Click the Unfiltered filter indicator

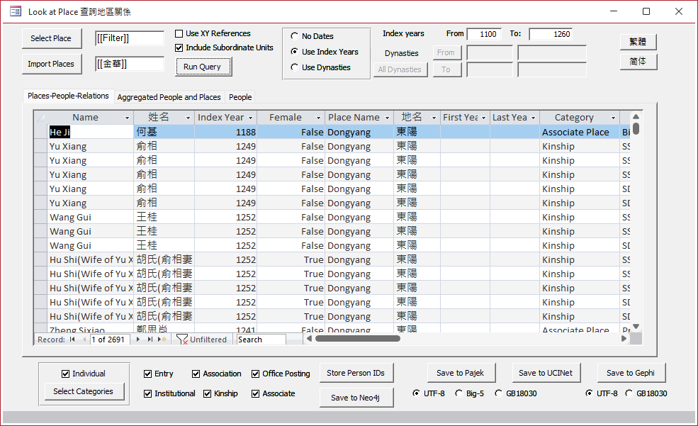(x=202, y=340)
